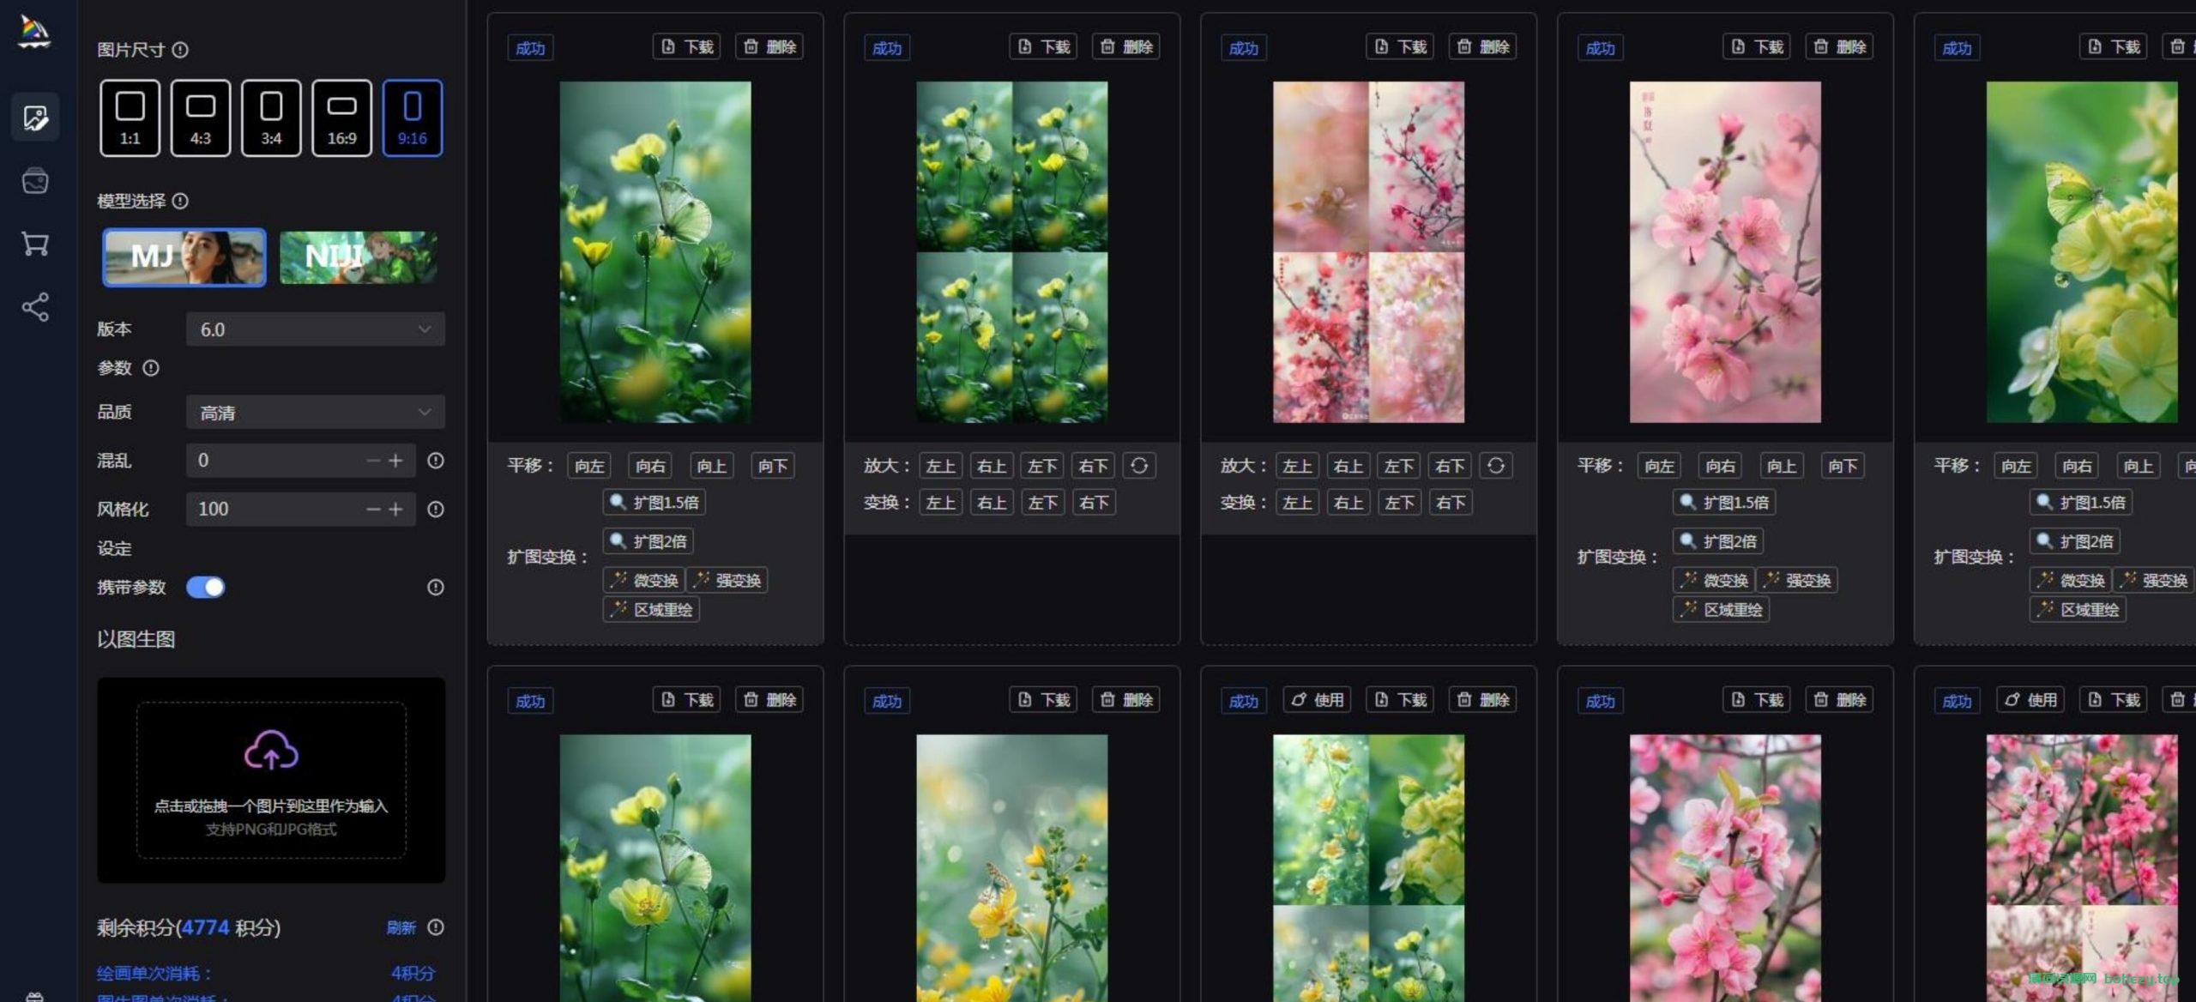This screenshot has width=2196, height=1002.
Task: Download the second card's four-grid yellow flowers
Action: click(1044, 47)
